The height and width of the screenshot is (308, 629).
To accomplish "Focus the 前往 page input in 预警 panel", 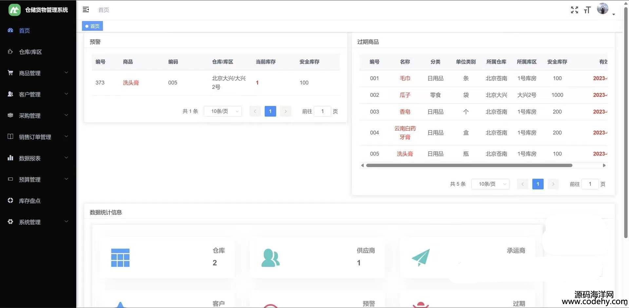I will (x=322, y=111).
